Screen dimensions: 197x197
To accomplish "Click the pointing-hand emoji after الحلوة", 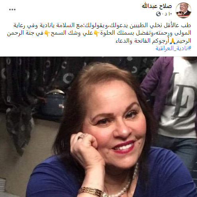I will pos(96,33).
